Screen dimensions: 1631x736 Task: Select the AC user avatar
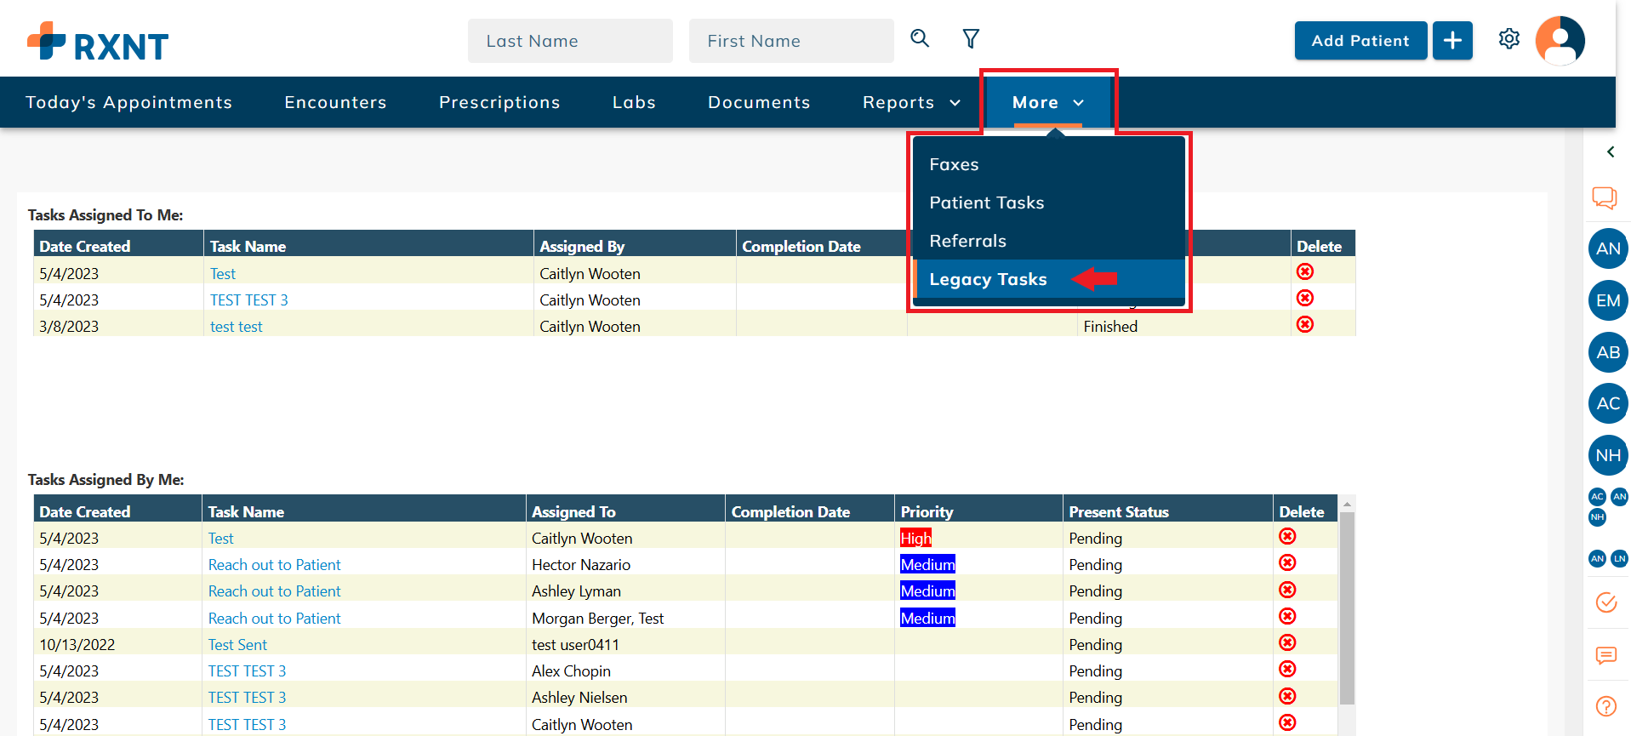point(1608,403)
